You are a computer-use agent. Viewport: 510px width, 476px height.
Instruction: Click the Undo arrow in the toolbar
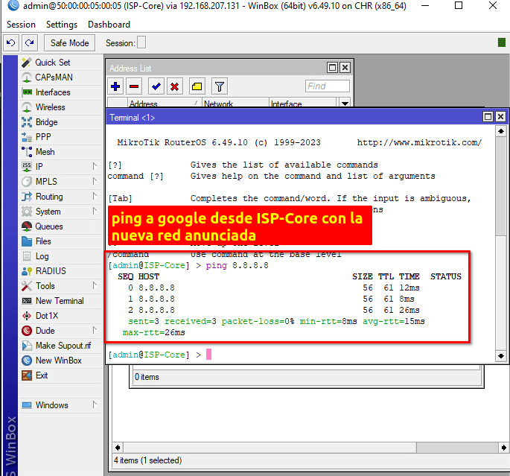pos(11,43)
